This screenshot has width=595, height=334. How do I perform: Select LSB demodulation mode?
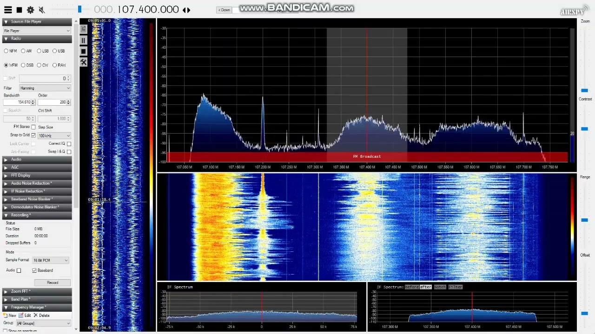tap(43, 51)
